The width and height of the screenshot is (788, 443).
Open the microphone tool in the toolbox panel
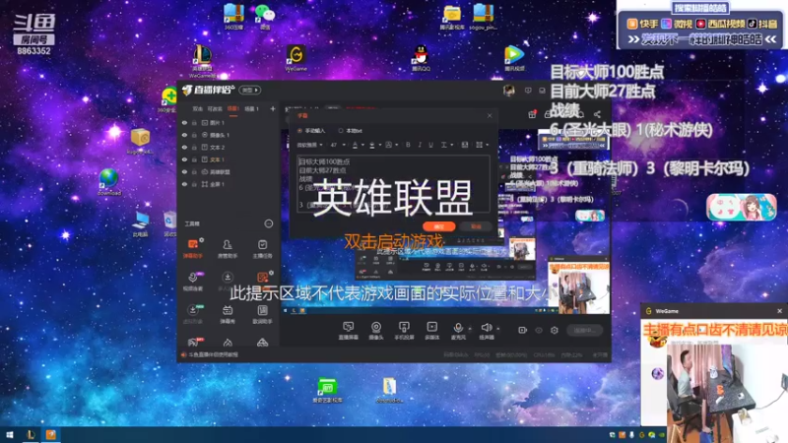click(193, 282)
